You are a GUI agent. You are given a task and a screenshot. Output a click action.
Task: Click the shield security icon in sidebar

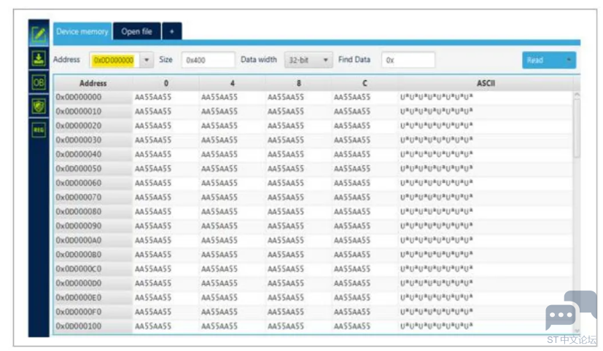pos(39,106)
